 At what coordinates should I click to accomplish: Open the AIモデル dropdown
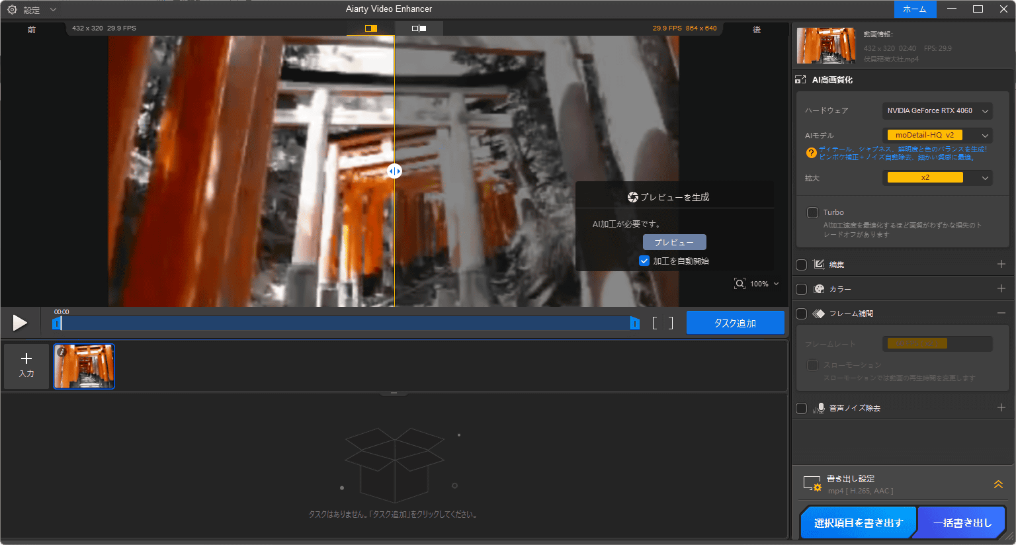click(x=937, y=136)
